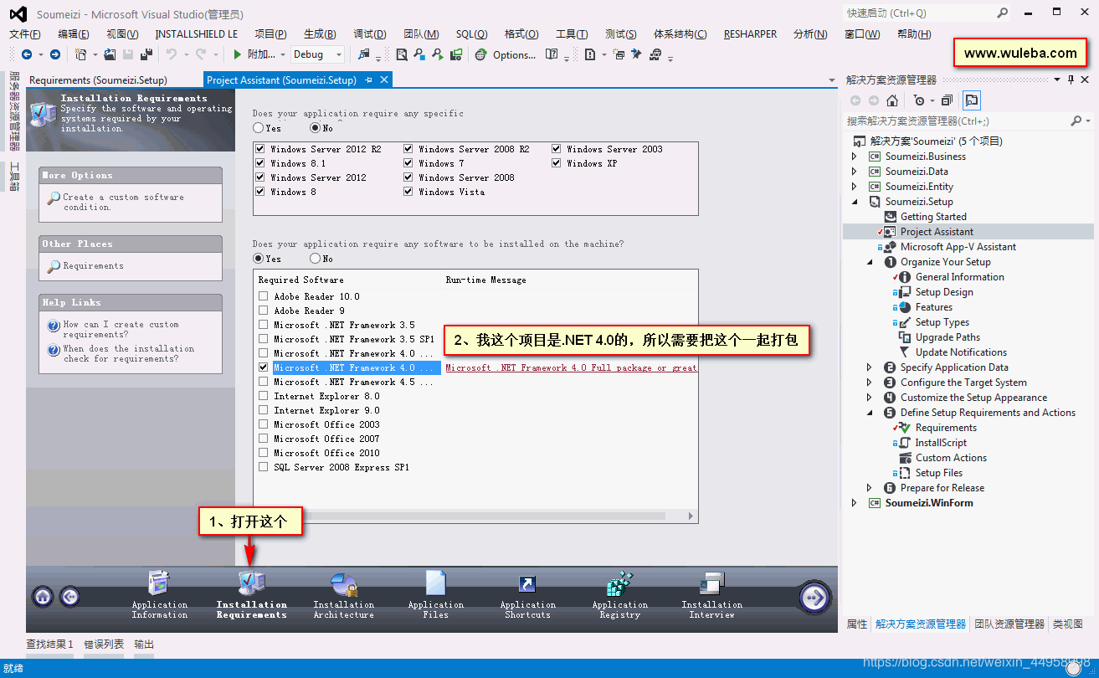Uncheck the selected .NET Framework 4.0 row

pyautogui.click(x=264, y=367)
